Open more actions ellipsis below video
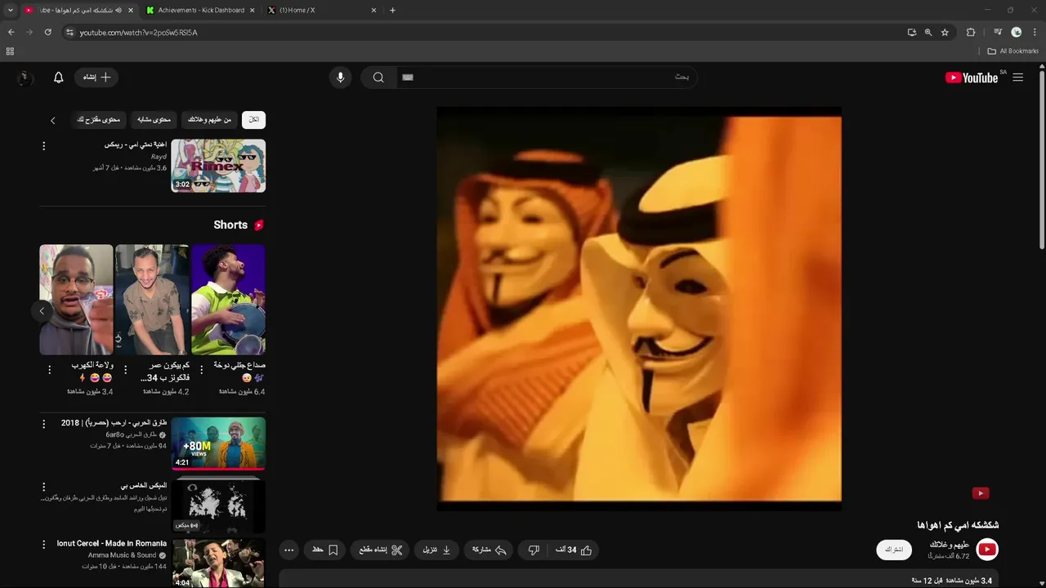This screenshot has width=1046, height=588. 288,550
